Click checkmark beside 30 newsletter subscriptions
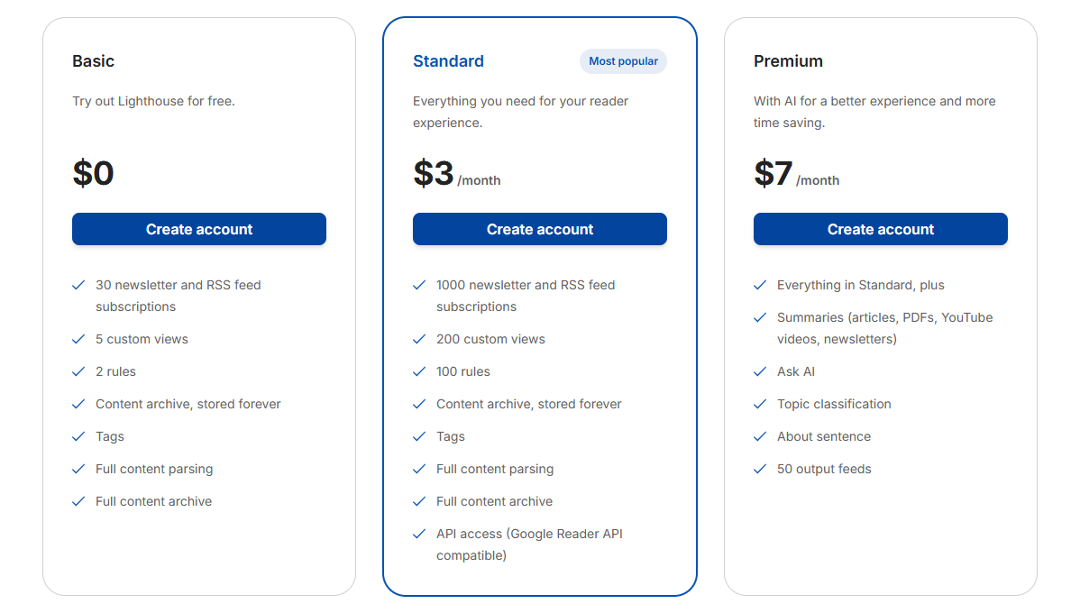 point(78,285)
